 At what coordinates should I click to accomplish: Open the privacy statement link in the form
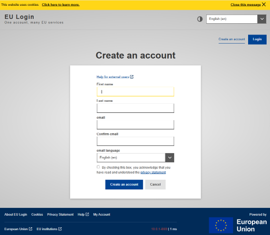pos(153,172)
